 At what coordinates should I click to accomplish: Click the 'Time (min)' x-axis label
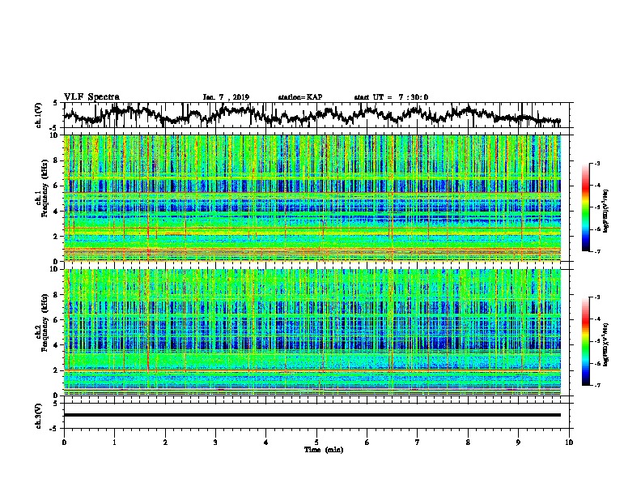(324, 450)
